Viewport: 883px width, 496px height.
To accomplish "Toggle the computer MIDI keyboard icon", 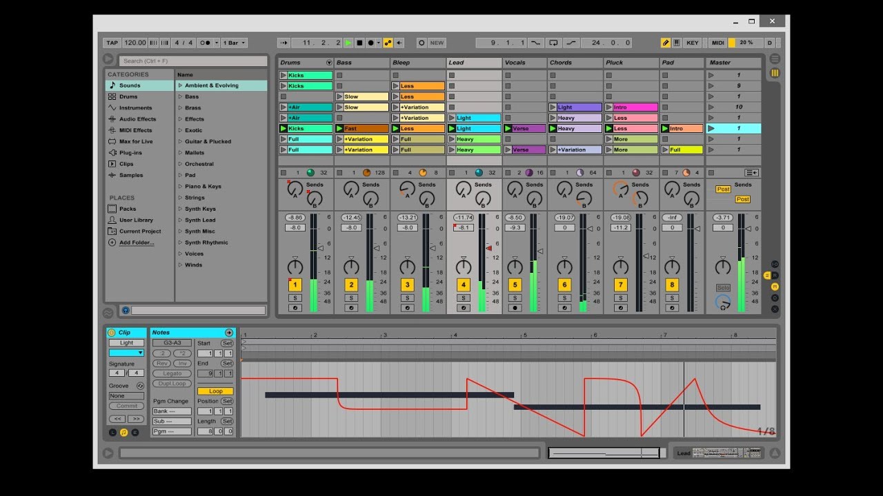I will coord(676,43).
